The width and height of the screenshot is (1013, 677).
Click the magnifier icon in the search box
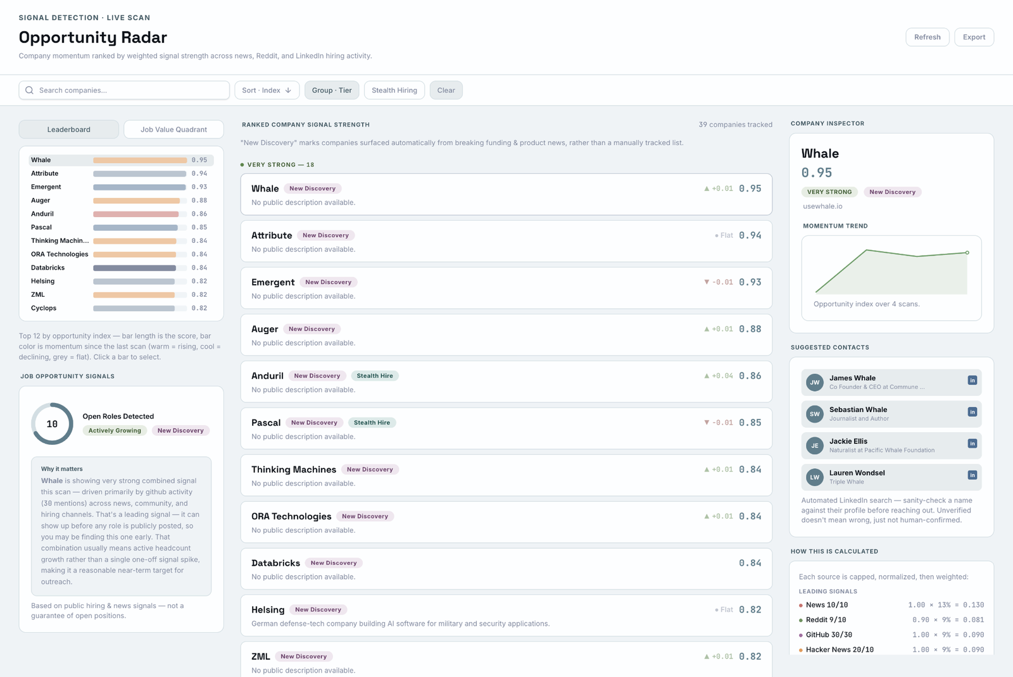[x=29, y=90]
